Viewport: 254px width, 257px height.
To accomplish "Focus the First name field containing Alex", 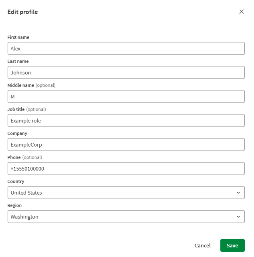I will pyautogui.click(x=126, y=48).
